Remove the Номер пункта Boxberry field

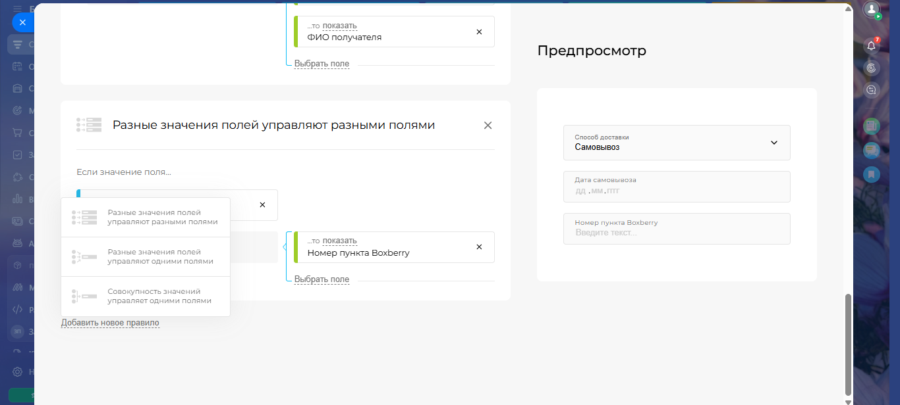479,247
